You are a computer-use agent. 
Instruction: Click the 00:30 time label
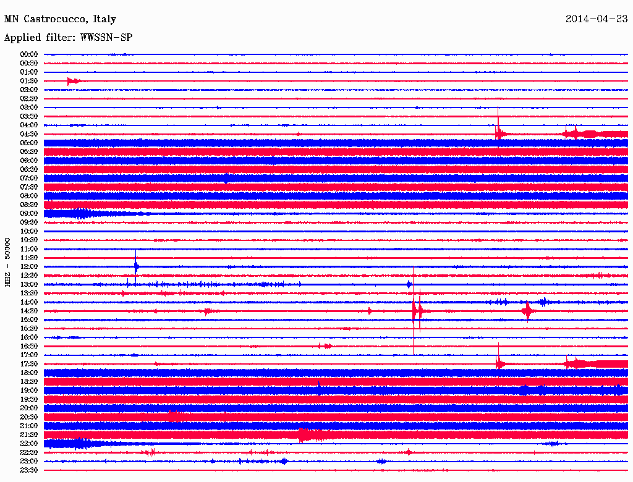pos(29,63)
